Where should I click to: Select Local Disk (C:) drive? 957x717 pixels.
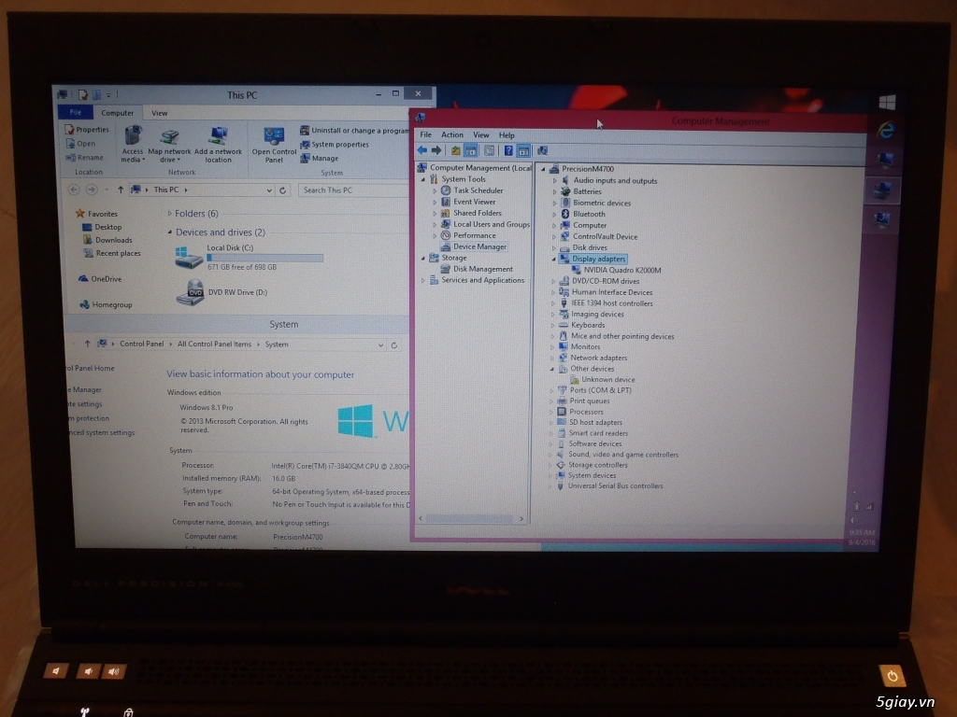249,257
